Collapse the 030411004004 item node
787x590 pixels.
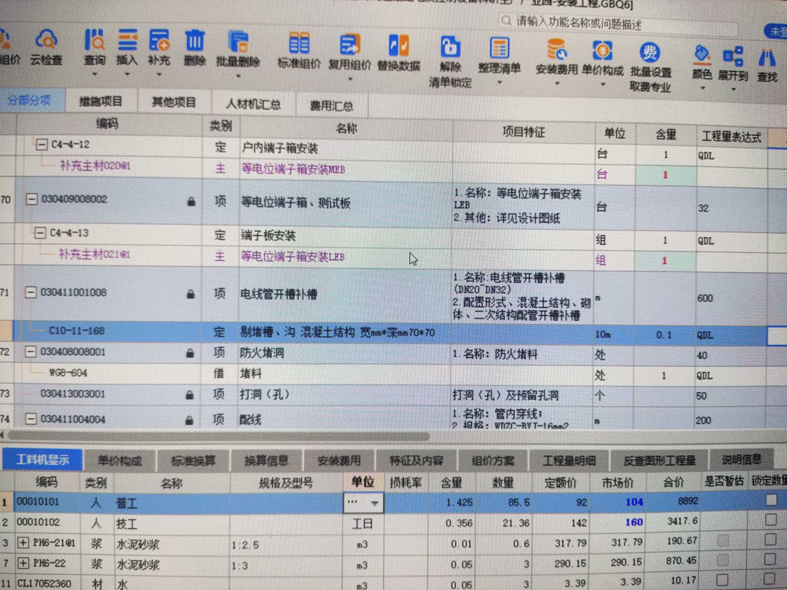click(x=31, y=419)
